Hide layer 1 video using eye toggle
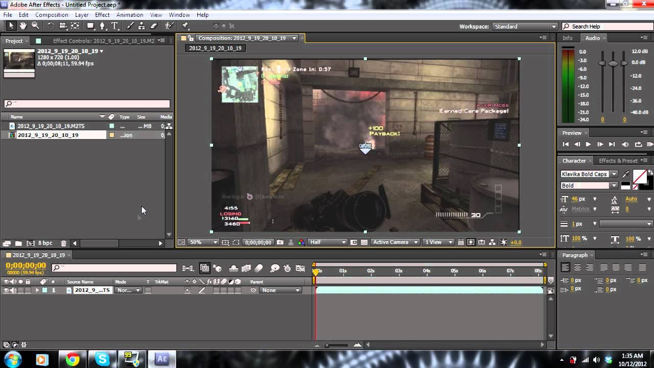 [x=6, y=290]
